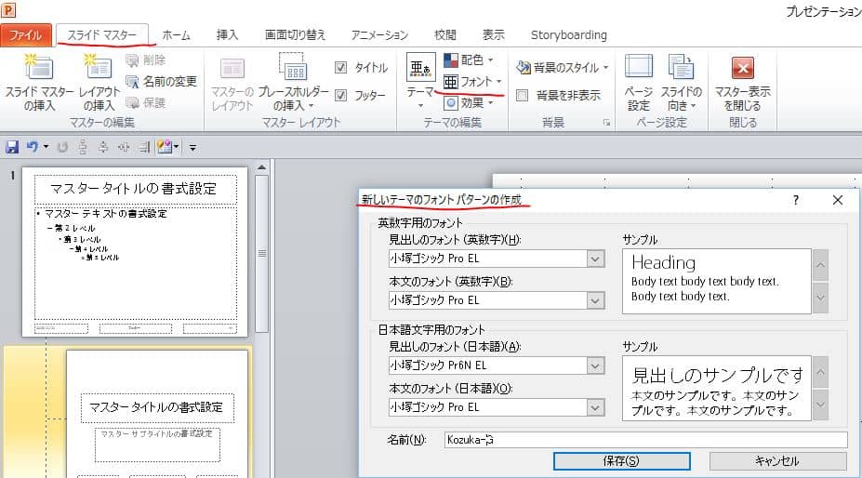
Task: Expand the 本文のフォント (日本語) combo box
Action: pyautogui.click(x=596, y=407)
